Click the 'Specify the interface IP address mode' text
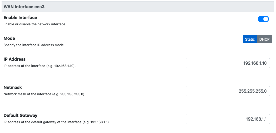Screen dimensions: 276x133 [34, 45]
